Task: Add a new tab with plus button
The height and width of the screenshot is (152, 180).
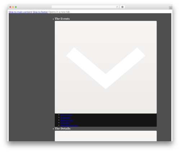Action: 171,8
